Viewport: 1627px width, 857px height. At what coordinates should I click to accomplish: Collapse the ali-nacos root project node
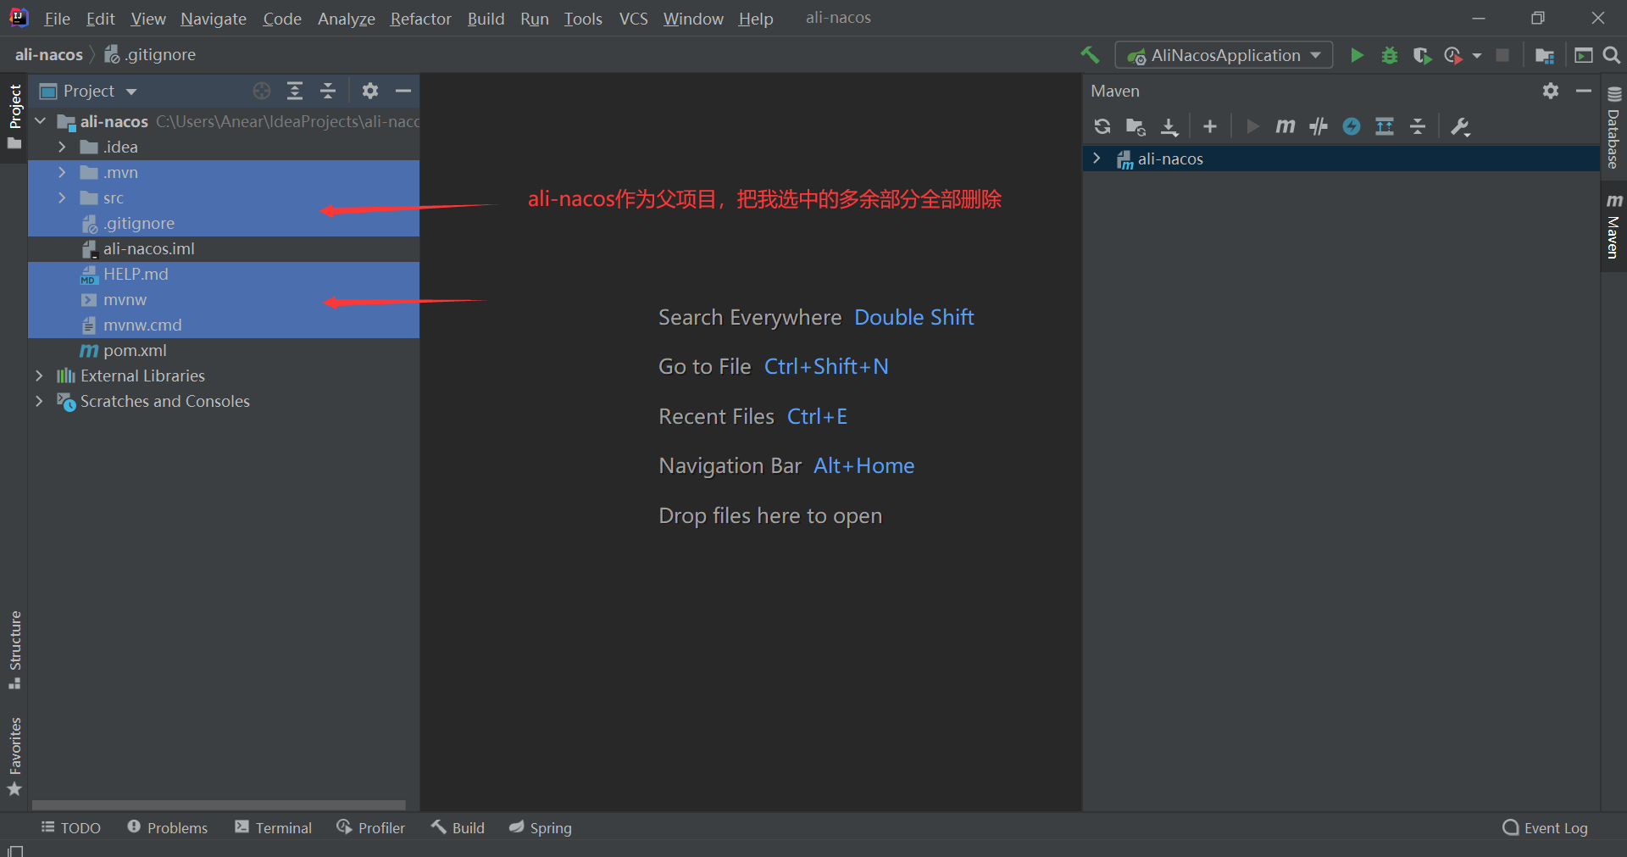point(40,121)
